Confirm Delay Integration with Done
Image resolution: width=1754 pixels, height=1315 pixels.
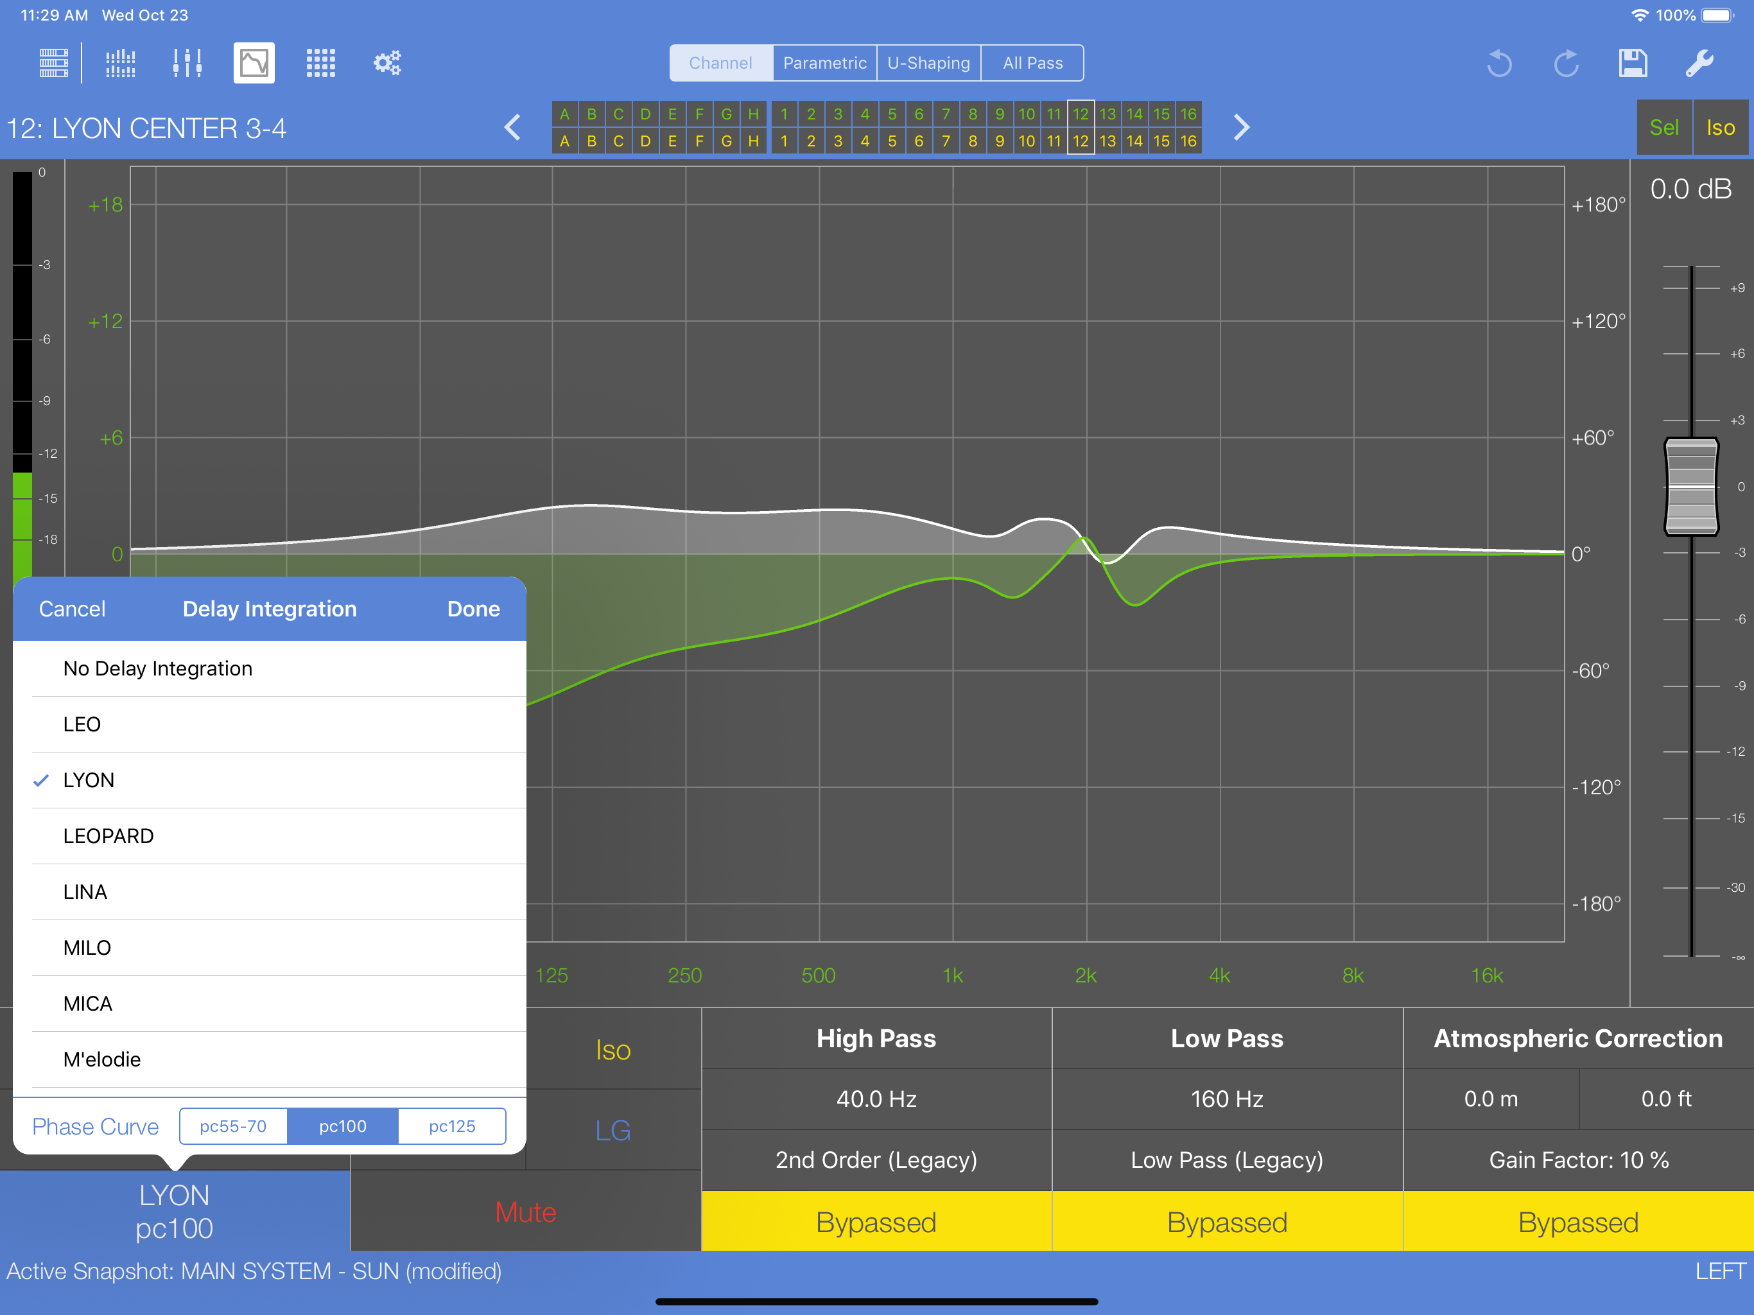[473, 609]
